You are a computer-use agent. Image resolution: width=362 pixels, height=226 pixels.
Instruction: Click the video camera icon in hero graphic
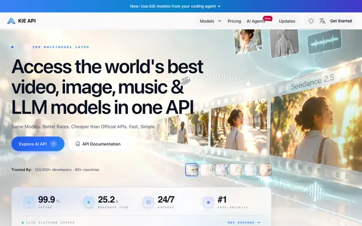pos(186,81)
